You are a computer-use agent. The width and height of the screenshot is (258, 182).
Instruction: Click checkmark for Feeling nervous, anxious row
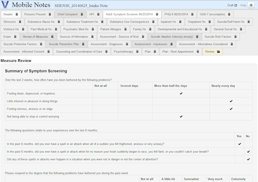click(231, 109)
